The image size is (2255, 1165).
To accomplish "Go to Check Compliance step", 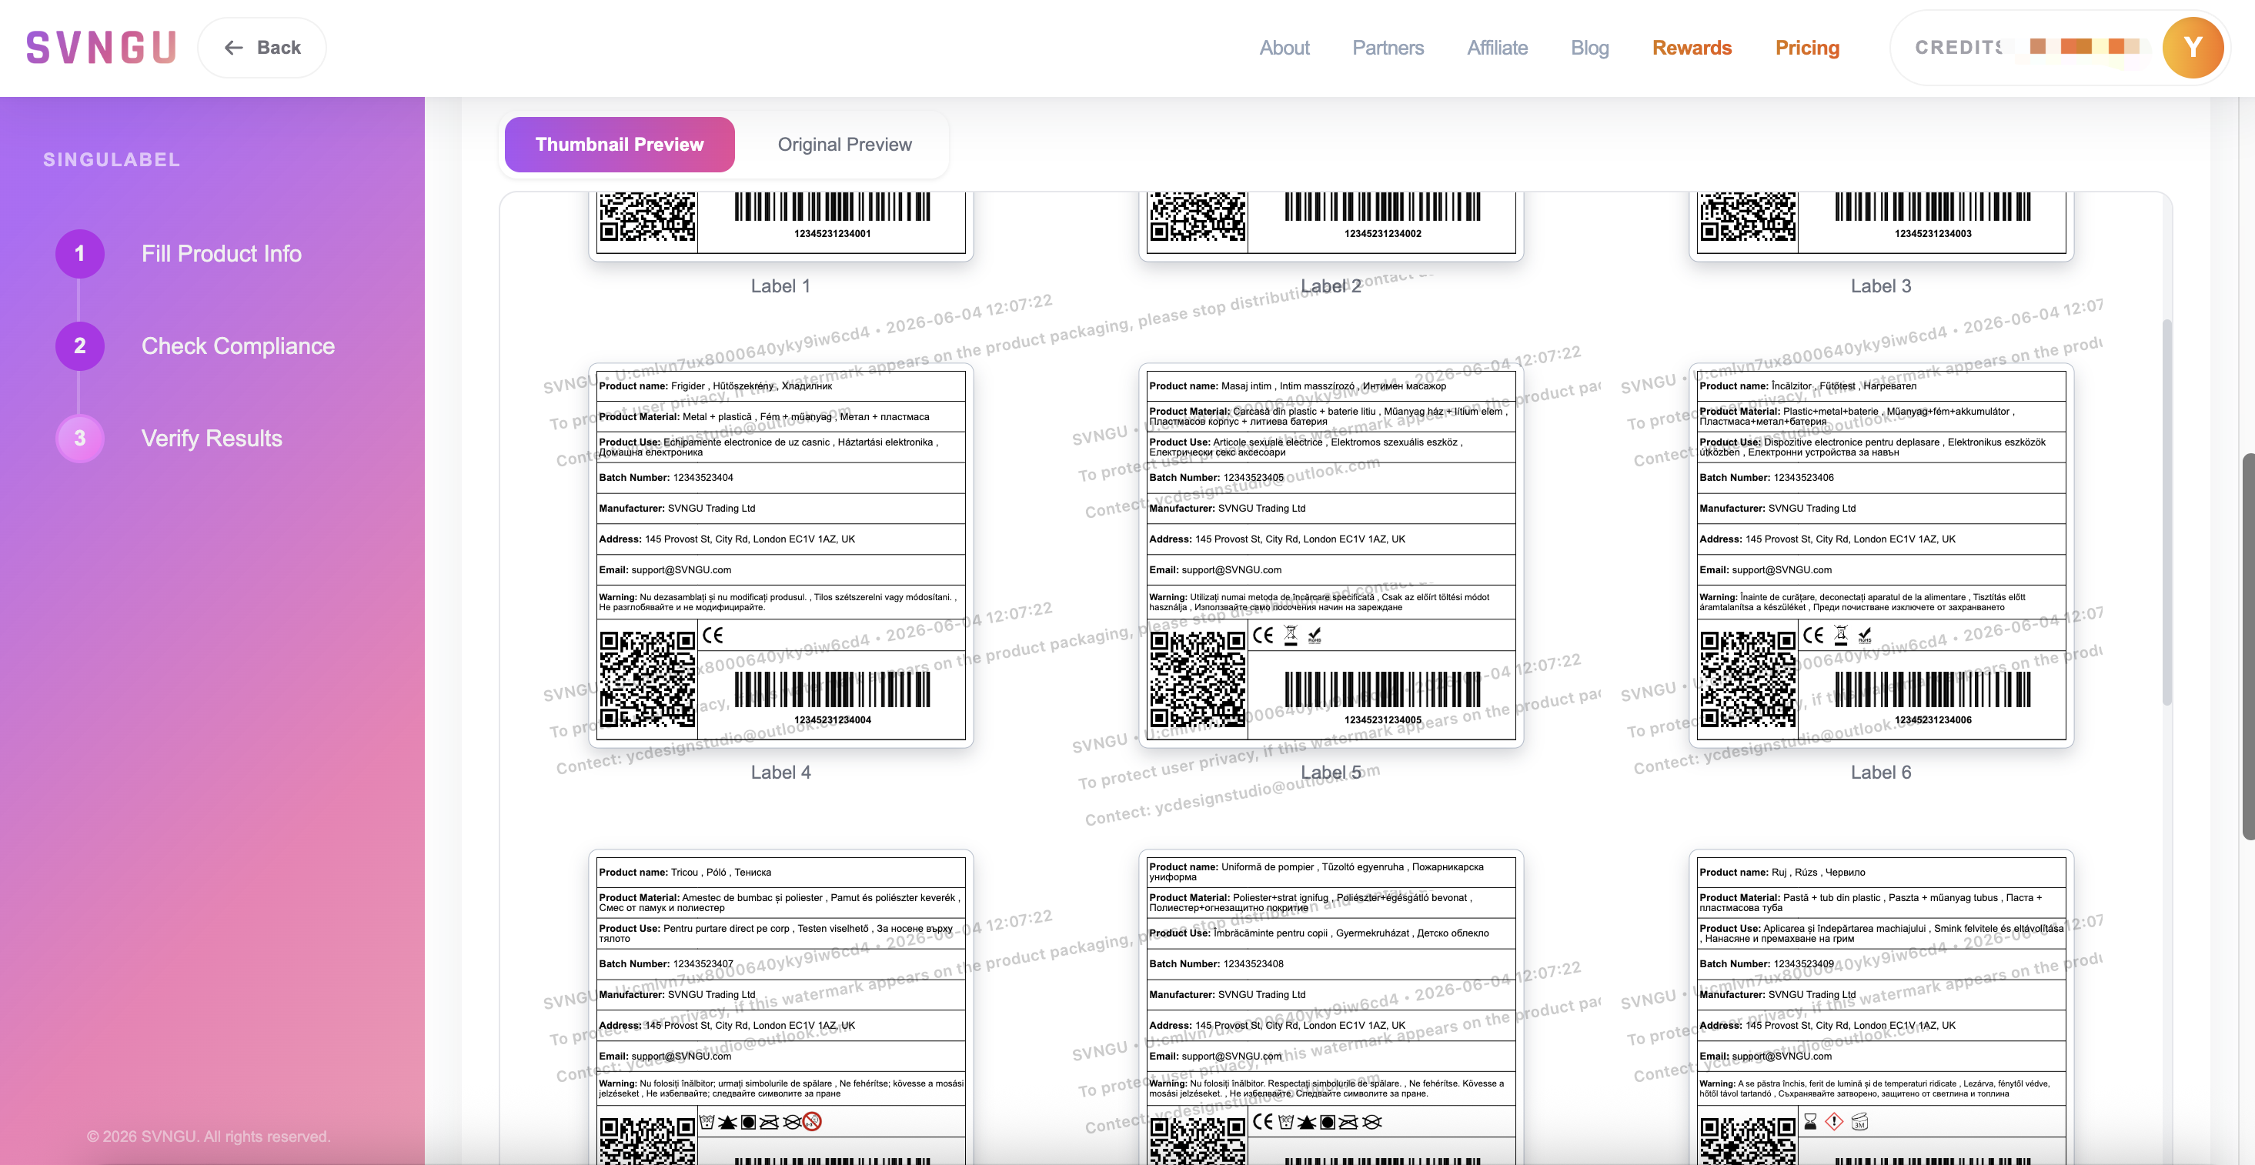I will click(238, 345).
